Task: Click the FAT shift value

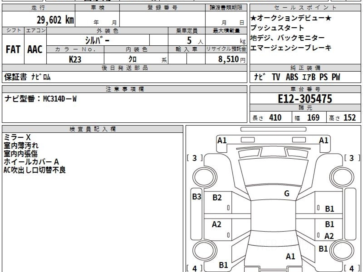Action: (13, 49)
